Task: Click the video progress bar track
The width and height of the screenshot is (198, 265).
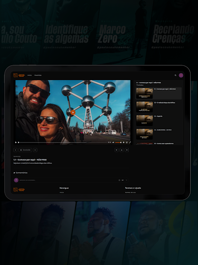Action: pos(62,142)
